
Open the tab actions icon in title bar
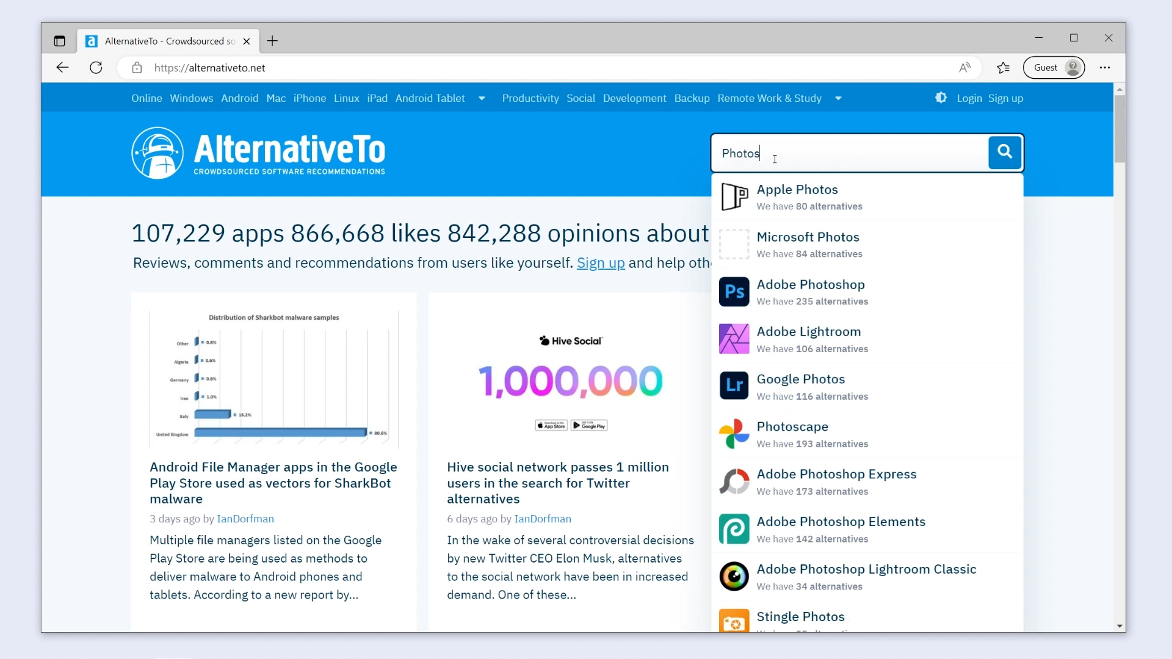coord(59,41)
